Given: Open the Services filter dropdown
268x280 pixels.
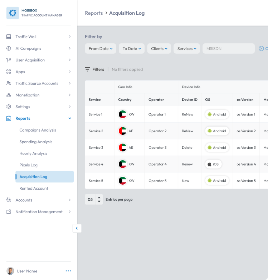Looking at the screenshot, I should (x=187, y=48).
